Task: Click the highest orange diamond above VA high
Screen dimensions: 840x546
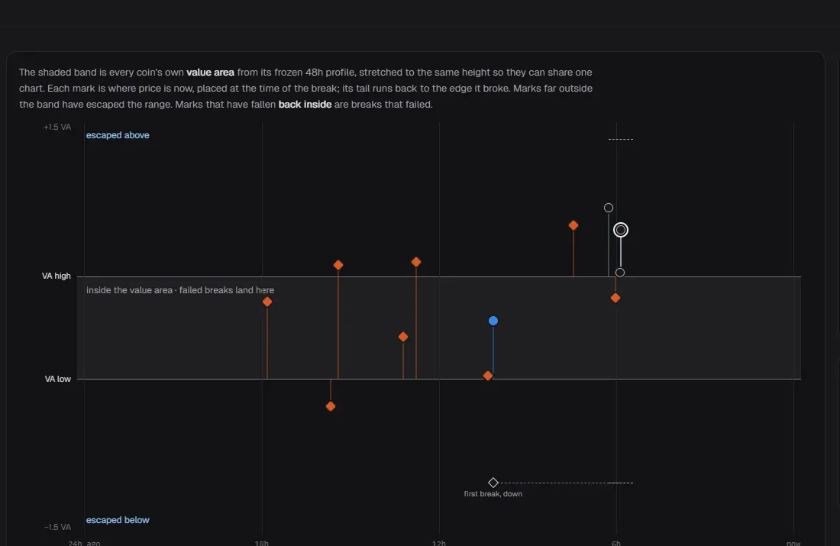Action: pos(573,225)
